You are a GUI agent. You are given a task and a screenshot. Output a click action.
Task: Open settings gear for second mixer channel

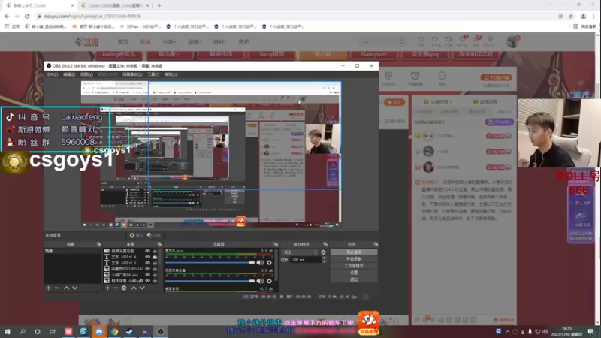coord(269,281)
